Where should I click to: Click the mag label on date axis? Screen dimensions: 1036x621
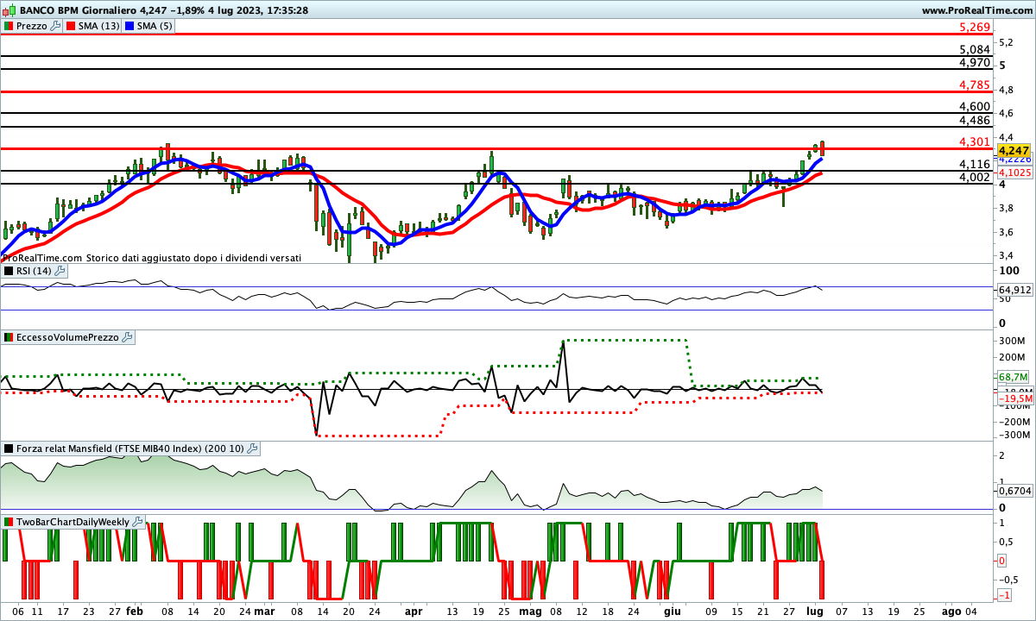[531, 611]
